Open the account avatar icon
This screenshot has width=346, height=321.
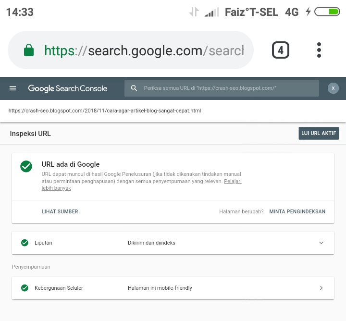[333, 88]
